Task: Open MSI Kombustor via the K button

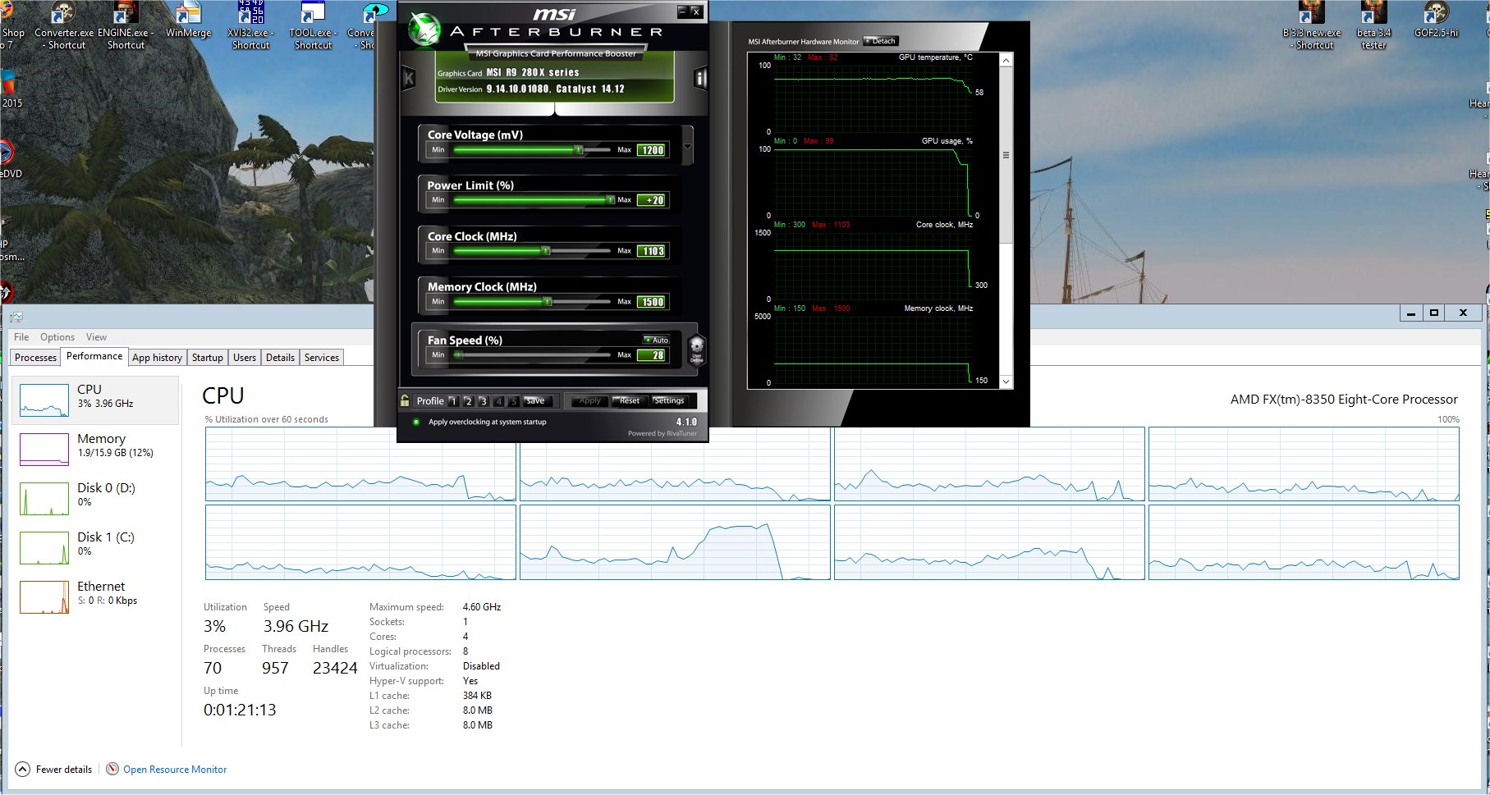Action: pos(408,79)
